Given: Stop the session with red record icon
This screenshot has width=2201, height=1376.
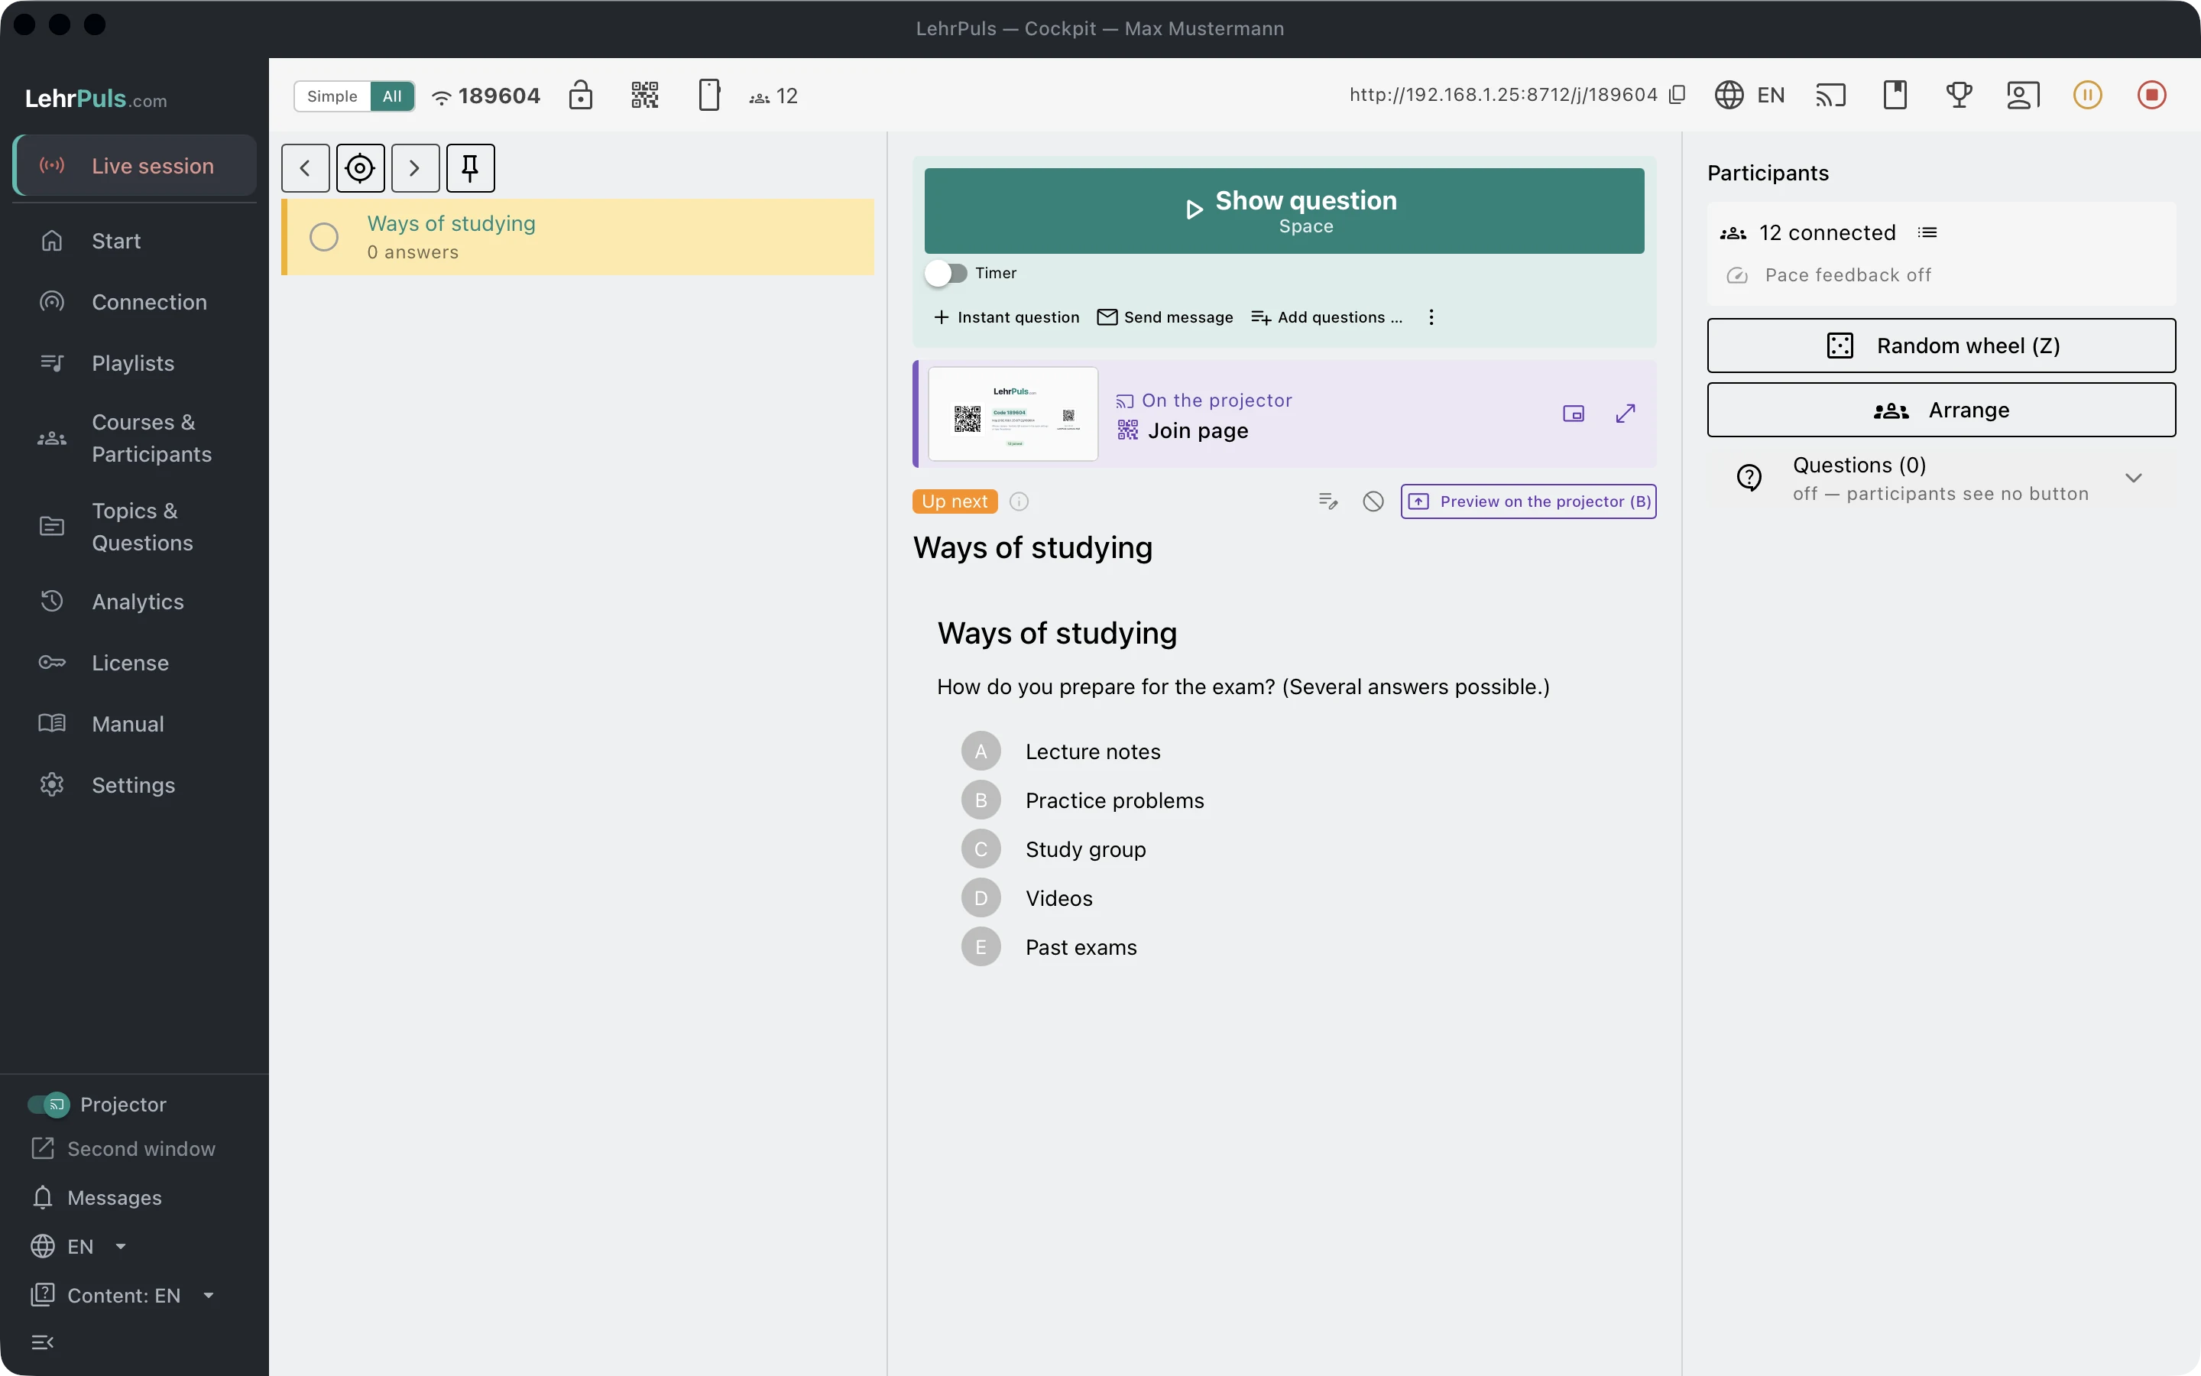Looking at the screenshot, I should 2151,95.
